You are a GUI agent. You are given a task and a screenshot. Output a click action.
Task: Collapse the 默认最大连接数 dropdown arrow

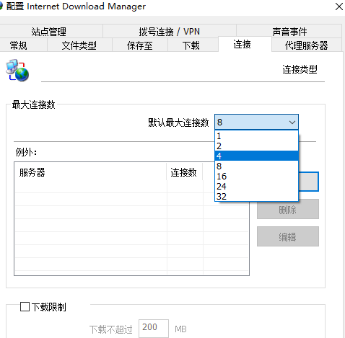[292, 123]
